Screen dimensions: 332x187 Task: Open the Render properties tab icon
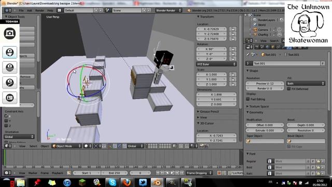click(x=257, y=47)
